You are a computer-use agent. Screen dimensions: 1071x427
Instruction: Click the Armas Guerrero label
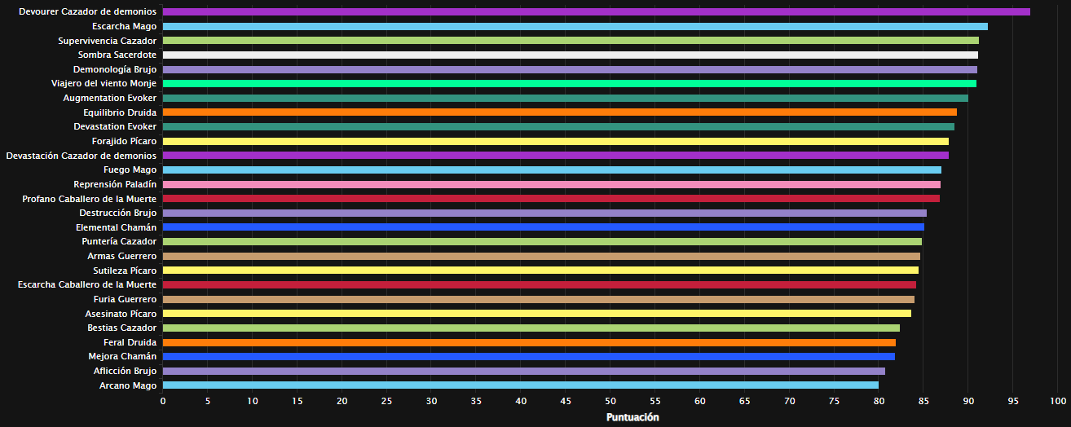pos(121,256)
